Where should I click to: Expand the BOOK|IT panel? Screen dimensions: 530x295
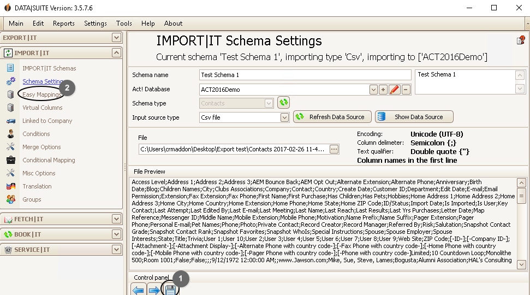pos(116,234)
